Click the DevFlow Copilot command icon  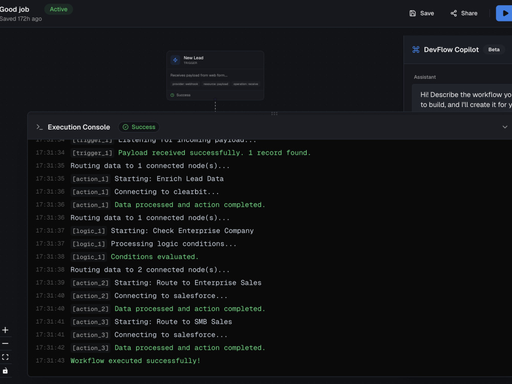[416, 50]
